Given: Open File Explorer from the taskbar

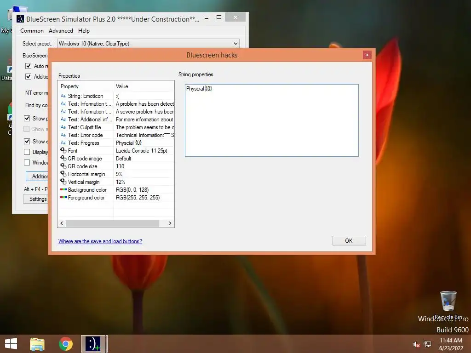Looking at the screenshot, I should [x=37, y=344].
